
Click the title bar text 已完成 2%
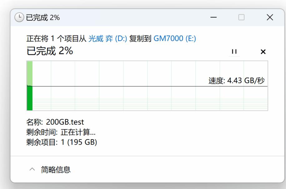click(43, 18)
